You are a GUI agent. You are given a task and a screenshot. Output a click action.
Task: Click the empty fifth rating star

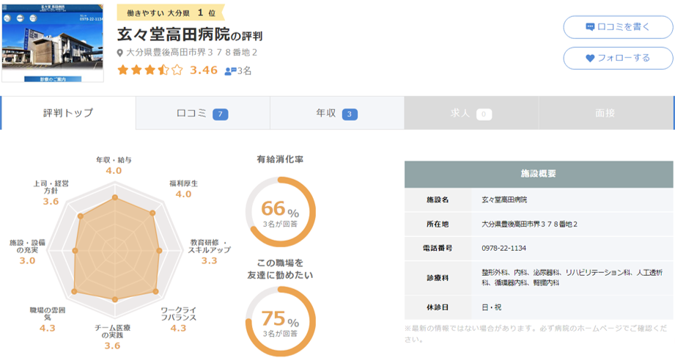177,70
